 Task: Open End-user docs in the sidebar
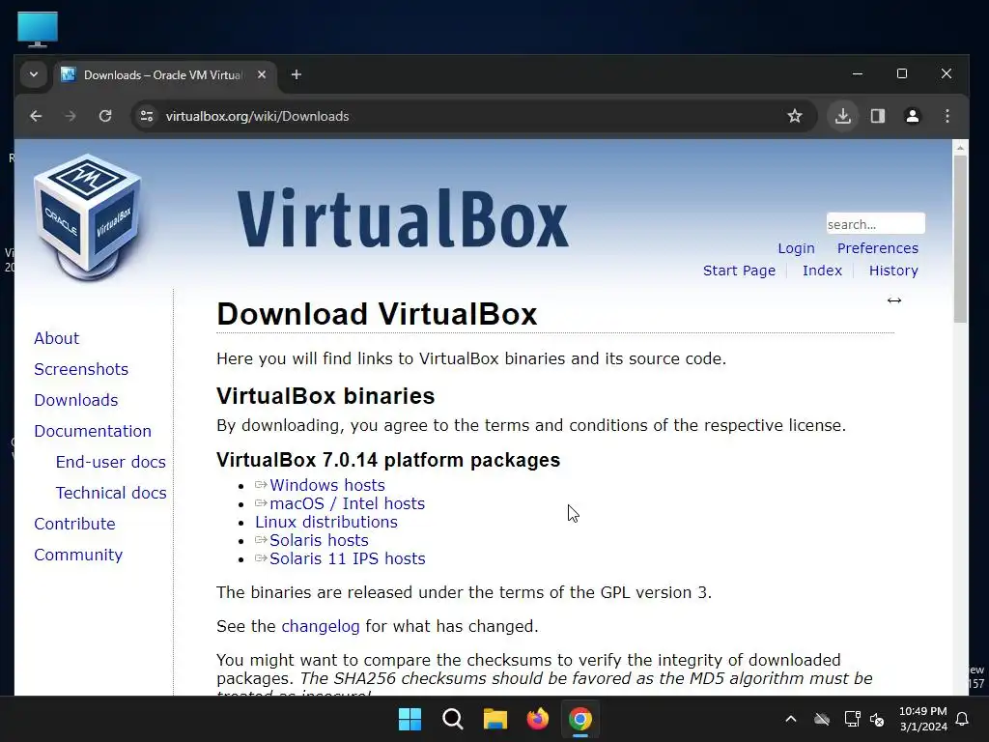click(x=110, y=462)
